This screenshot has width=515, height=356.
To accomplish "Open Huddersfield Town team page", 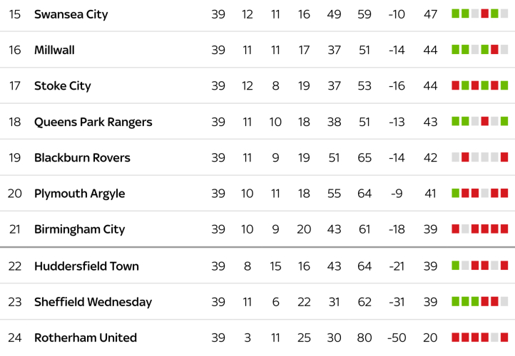I will pyautogui.click(x=86, y=266).
